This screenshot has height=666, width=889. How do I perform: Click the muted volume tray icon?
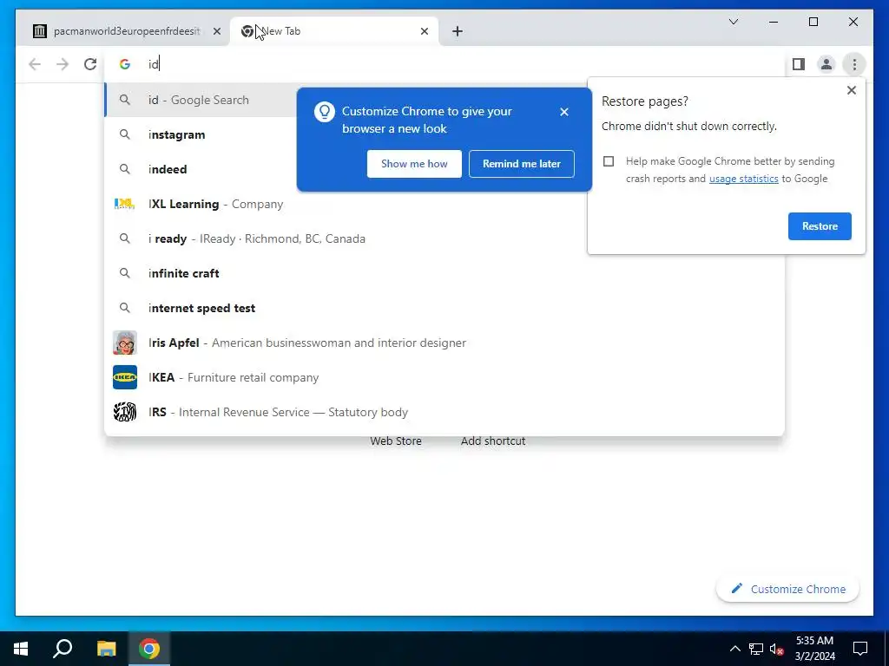click(777, 649)
